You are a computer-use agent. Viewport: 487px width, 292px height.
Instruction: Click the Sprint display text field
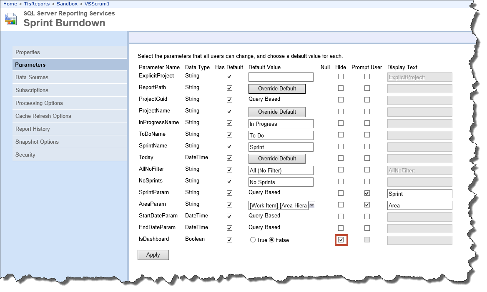pos(419,194)
